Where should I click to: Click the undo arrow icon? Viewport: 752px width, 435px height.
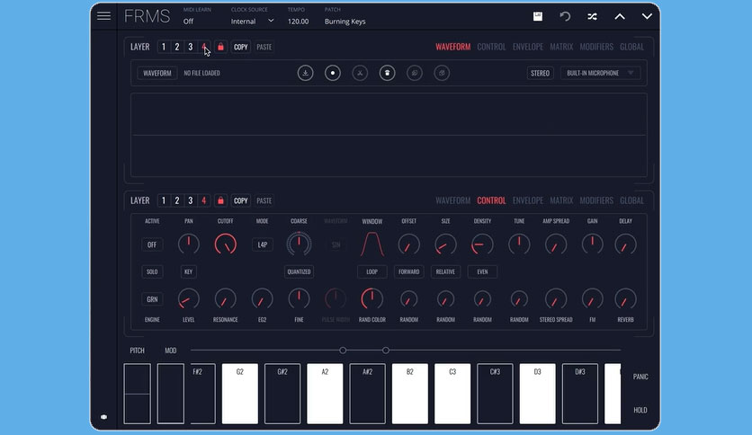[x=565, y=16]
